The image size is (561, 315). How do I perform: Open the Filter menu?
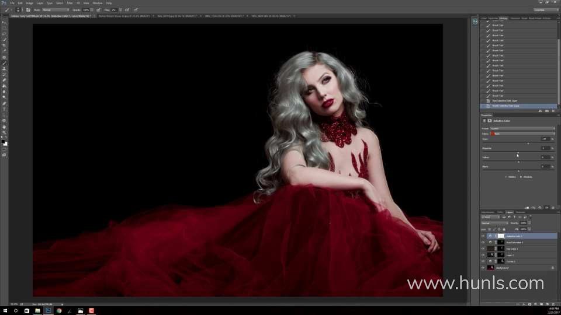pyautogui.click(x=70, y=3)
